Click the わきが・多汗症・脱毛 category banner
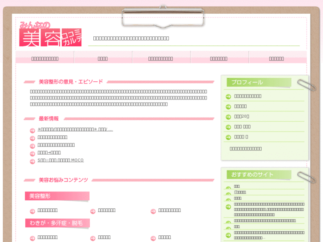This screenshot has width=323, height=242. 57,223
